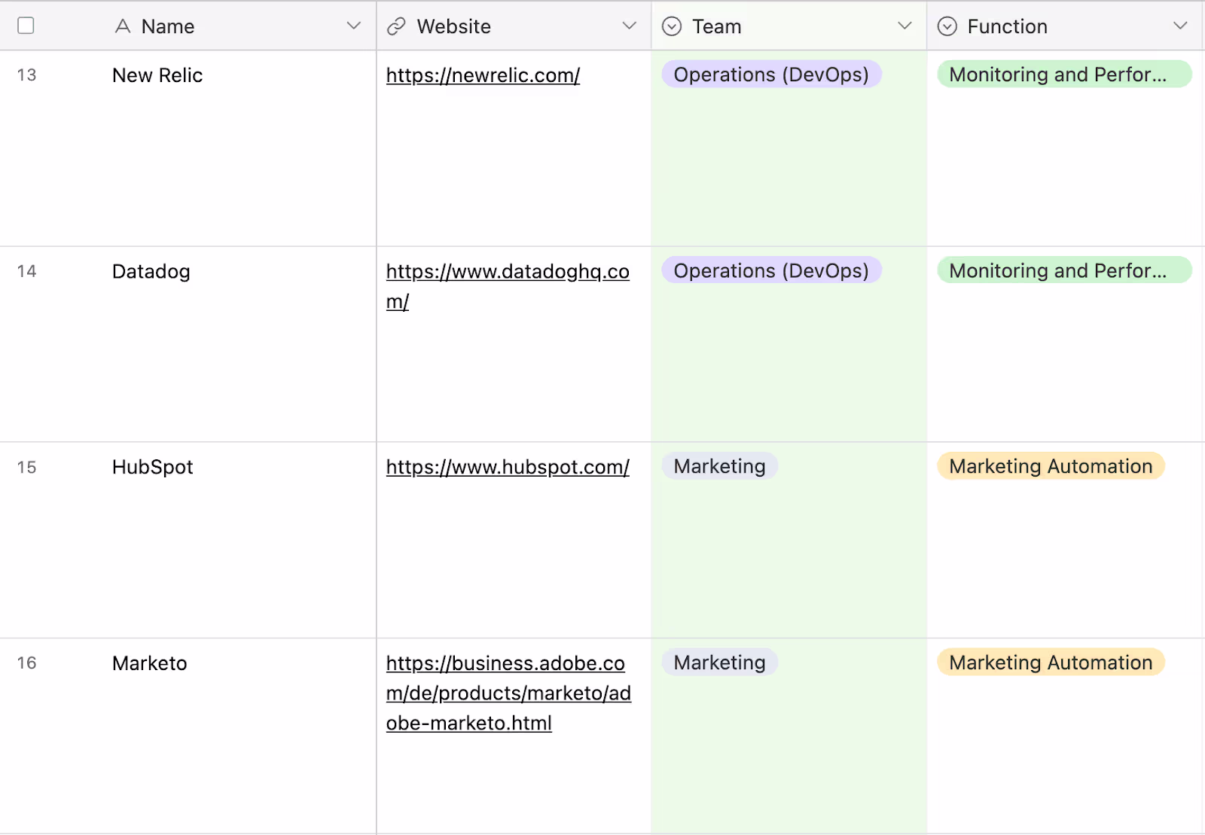Click the single-select icon beside Function header

pos(947,26)
